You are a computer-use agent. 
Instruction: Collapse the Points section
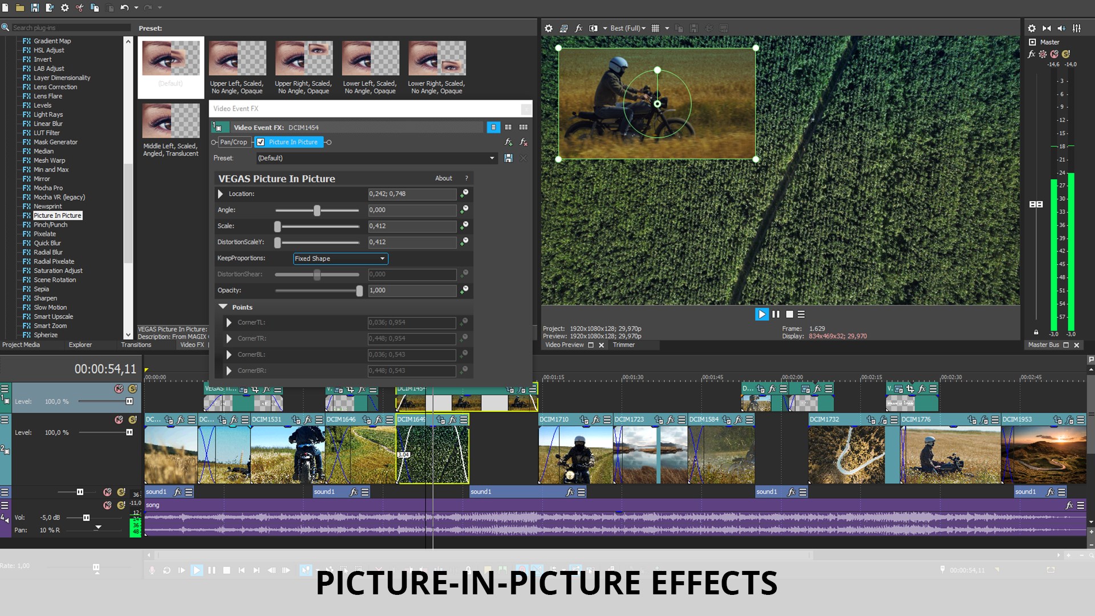(x=223, y=307)
